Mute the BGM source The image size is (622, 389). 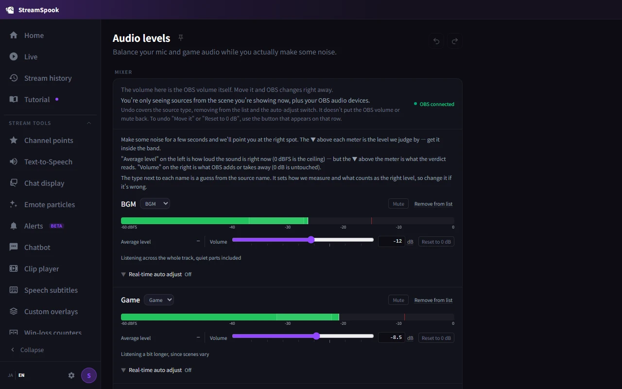pos(398,204)
